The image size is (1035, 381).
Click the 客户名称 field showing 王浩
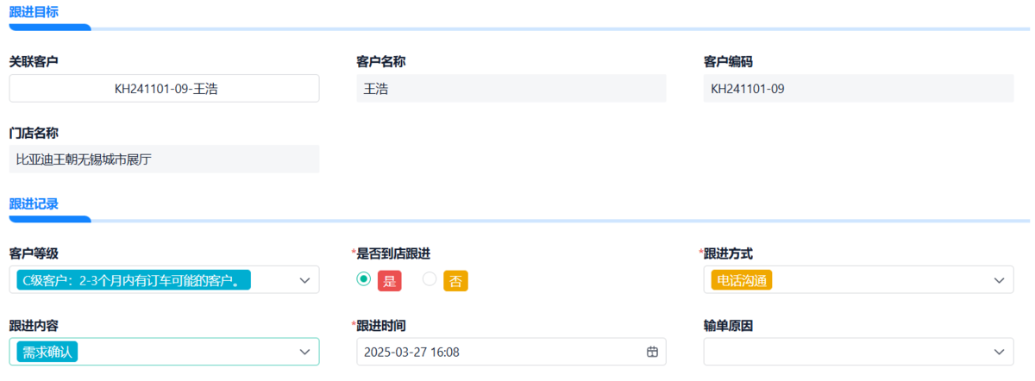pos(511,88)
